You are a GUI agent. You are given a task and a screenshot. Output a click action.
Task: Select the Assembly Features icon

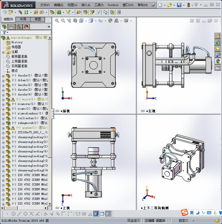click(59, 12)
